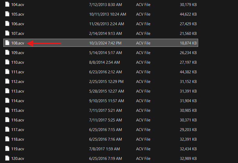Select the 18,874 KB size cell
This screenshot has width=238, height=163.
click(x=188, y=43)
